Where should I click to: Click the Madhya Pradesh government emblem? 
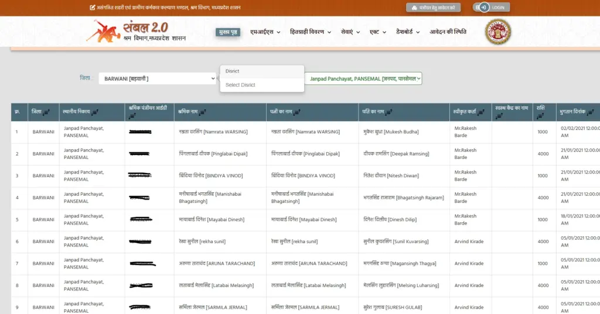tap(498, 32)
